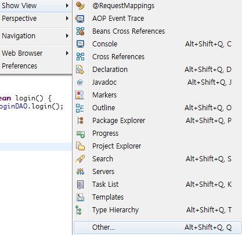Choose the @RequestMappings view entry
242x235 pixels.
[158, 6]
